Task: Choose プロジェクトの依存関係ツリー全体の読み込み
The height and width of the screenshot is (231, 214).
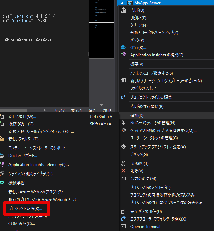Action: point(167,202)
